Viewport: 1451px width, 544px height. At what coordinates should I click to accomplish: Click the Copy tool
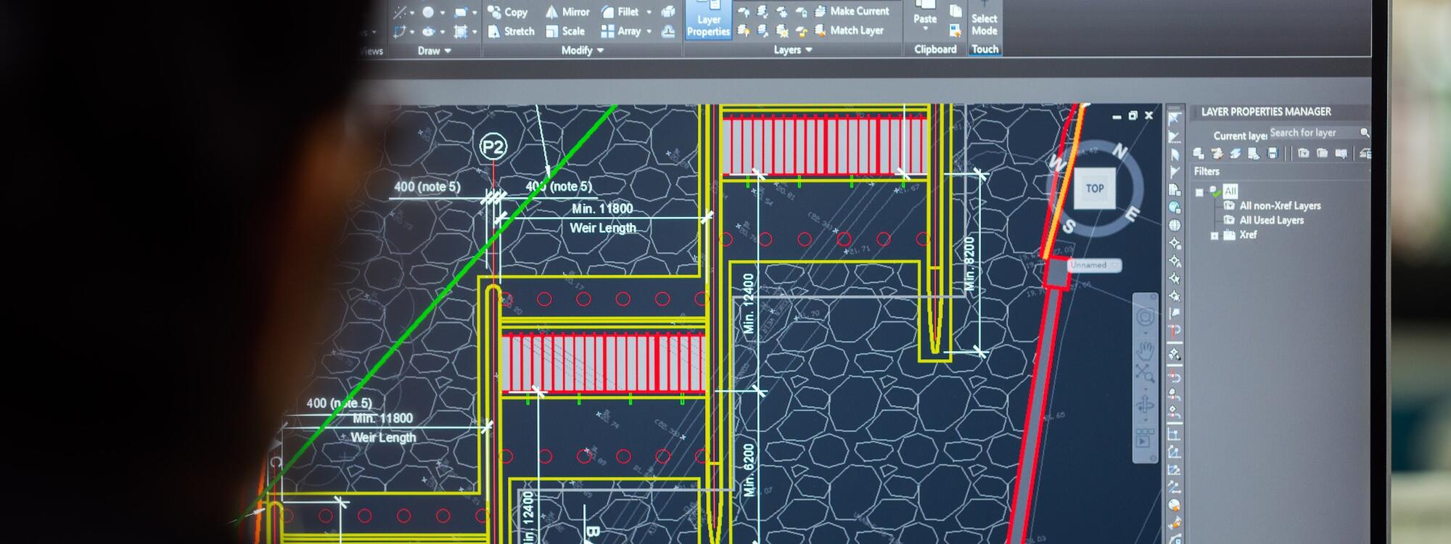508,12
